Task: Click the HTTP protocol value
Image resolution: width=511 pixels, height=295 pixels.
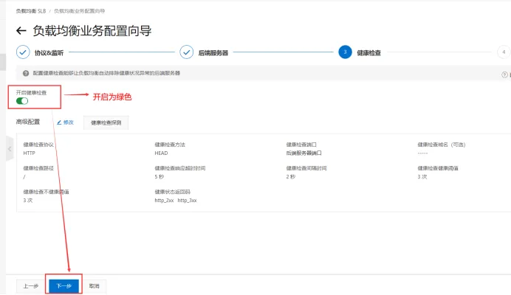Action: [30, 153]
